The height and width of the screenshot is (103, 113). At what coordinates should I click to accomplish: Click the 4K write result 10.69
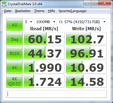click(86, 67)
